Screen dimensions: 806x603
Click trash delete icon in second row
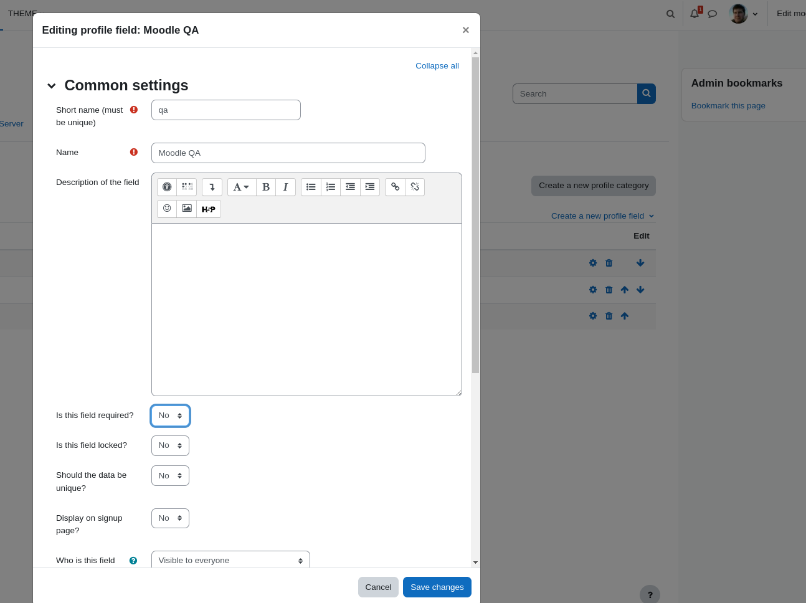click(x=609, y=290)
